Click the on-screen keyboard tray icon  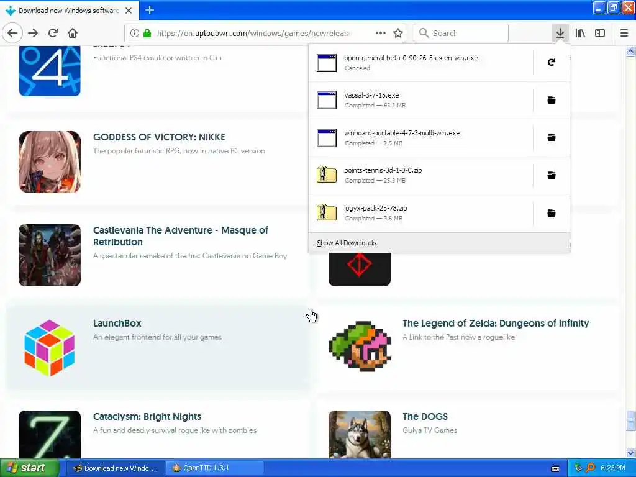pos(556,468)
